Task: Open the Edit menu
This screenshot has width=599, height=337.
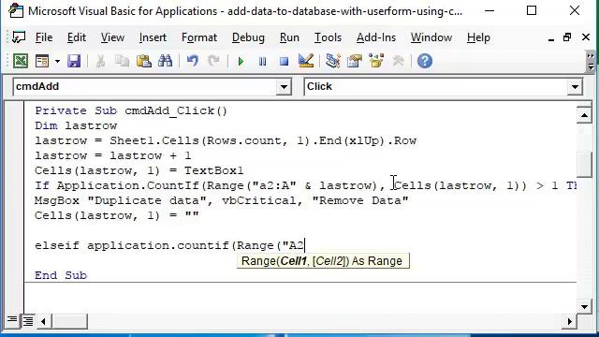Action: [77, 37]
